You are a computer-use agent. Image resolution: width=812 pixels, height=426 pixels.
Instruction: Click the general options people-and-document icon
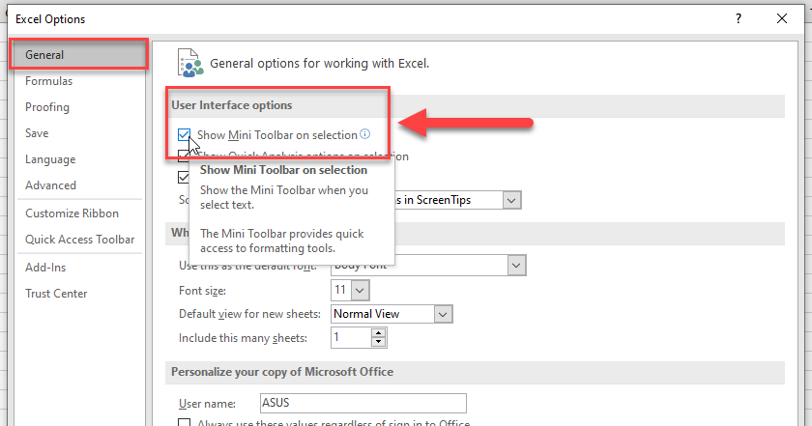tap(190, 63)
